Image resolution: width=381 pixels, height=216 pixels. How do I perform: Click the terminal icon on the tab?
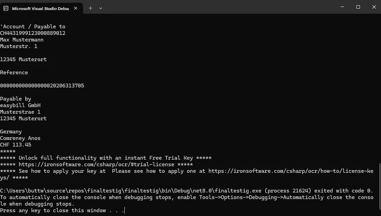pyautogui.click(x=6, y=8)
